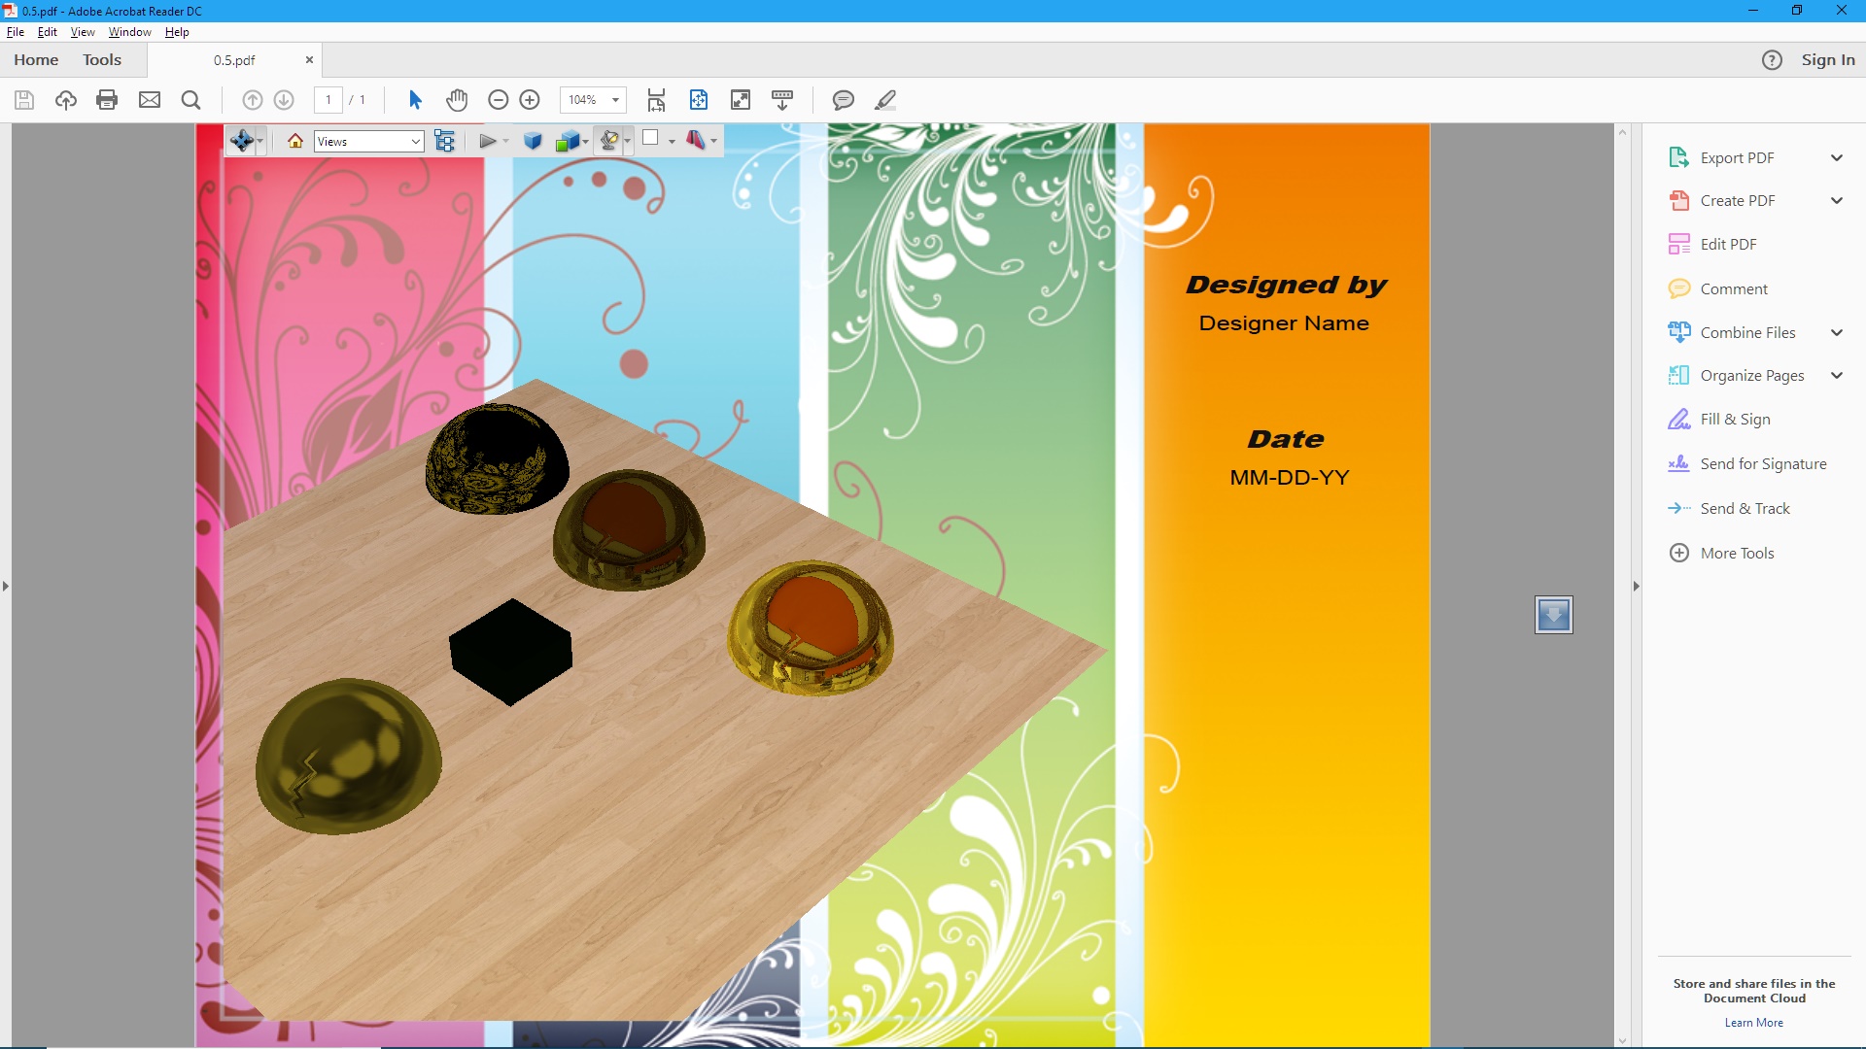Click the Hand tool pan icon

[x=456, y=100]
